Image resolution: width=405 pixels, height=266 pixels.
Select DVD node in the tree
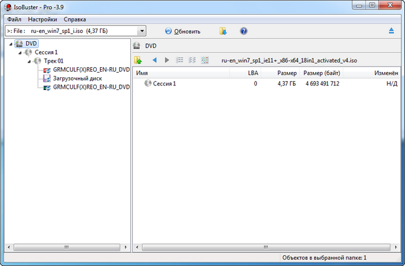(x=31, y=44)
